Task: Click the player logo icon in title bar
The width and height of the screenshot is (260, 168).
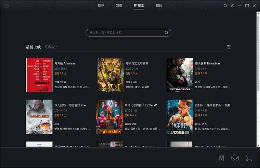Action: pos(6,6)
